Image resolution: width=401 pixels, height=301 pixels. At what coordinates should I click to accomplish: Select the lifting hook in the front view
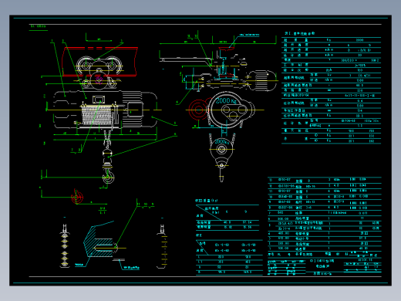point(108,175)
